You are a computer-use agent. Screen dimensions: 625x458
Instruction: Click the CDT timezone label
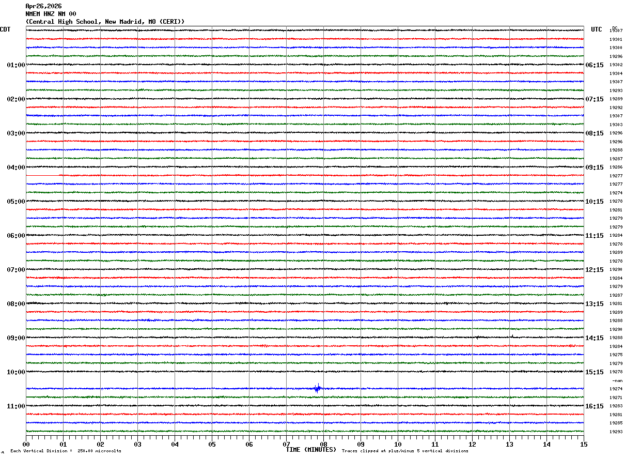[5, 29]
